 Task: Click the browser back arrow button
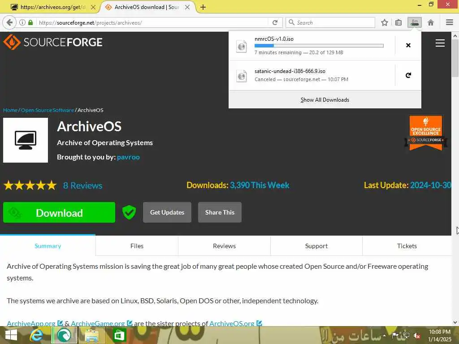tap(9, 22)
